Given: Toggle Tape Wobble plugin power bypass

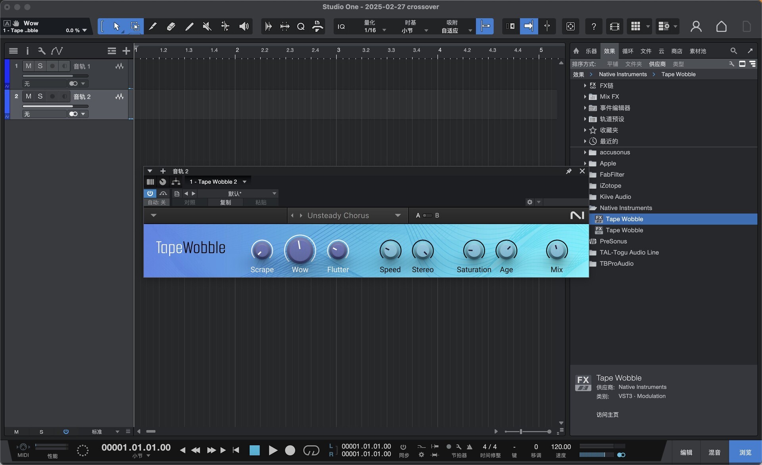Looking at the screenshot, I should (150, 193).
